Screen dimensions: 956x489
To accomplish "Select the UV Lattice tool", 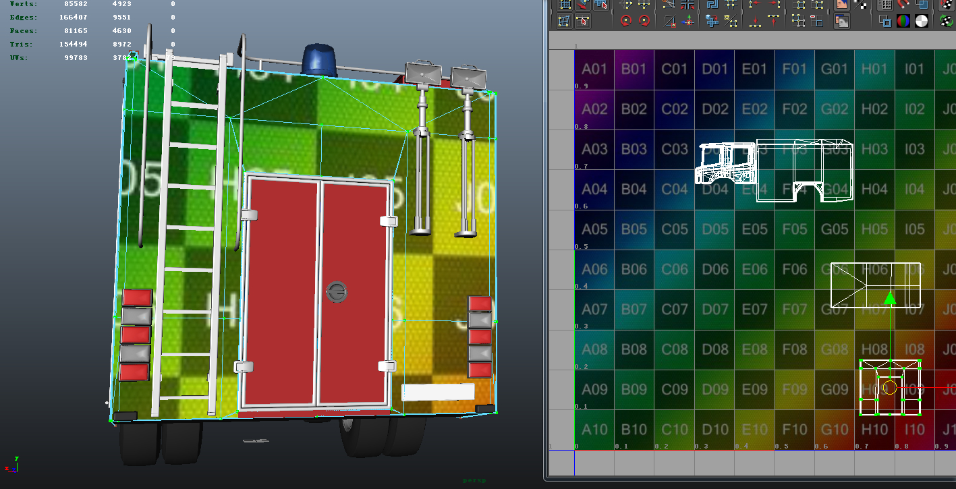I will 564,21.
